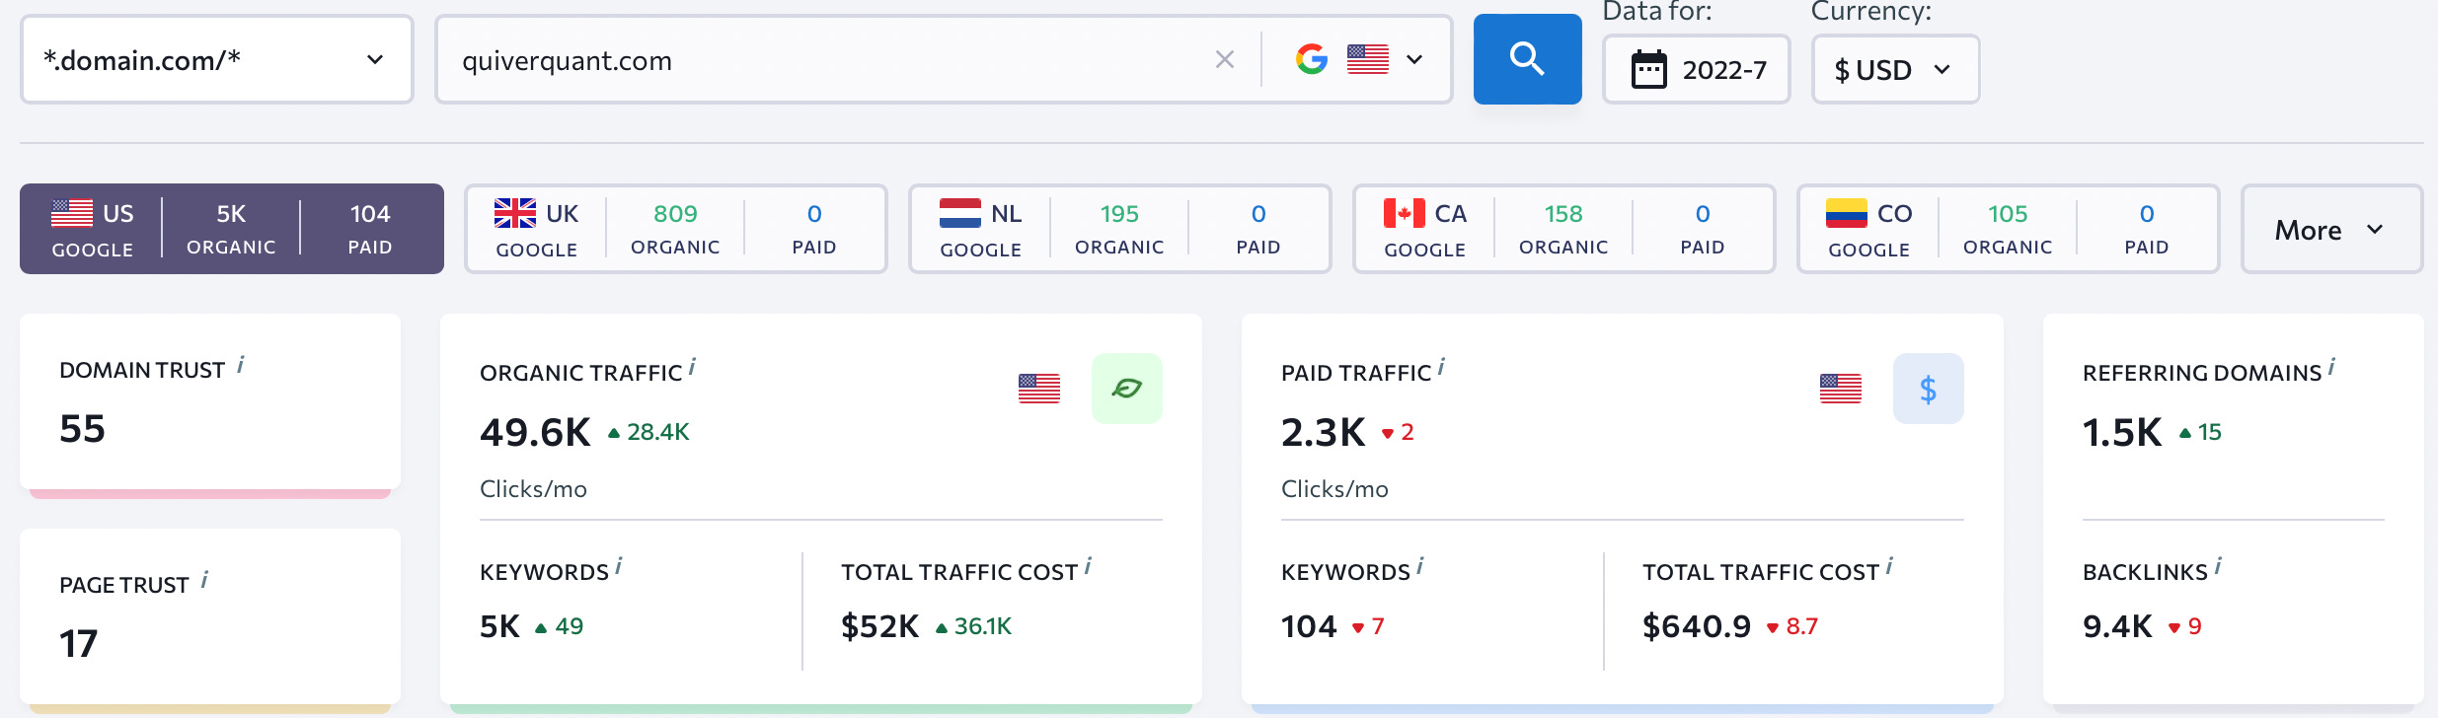Click the 158 organic count for CA

coord(1563,214)
